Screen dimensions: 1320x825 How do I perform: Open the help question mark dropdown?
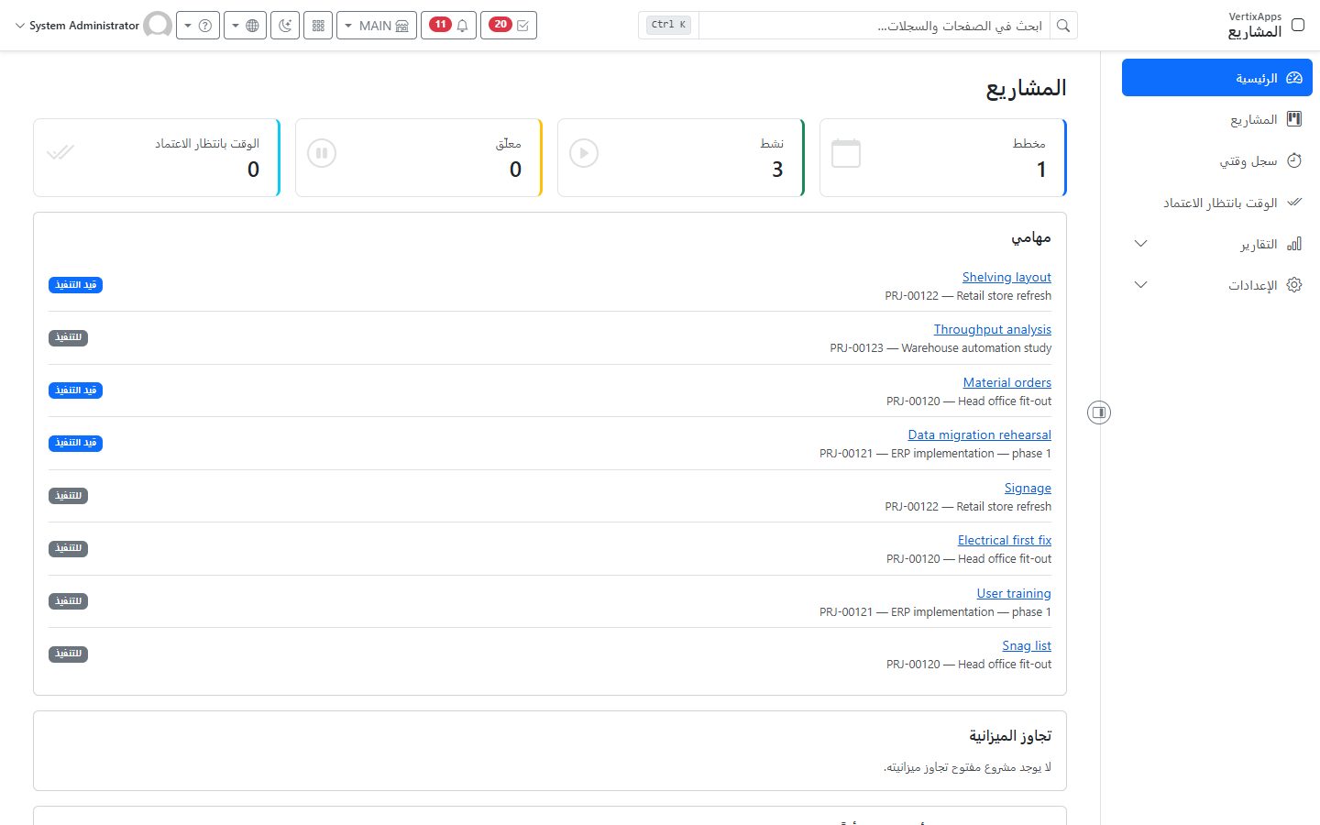click(198, 25)
